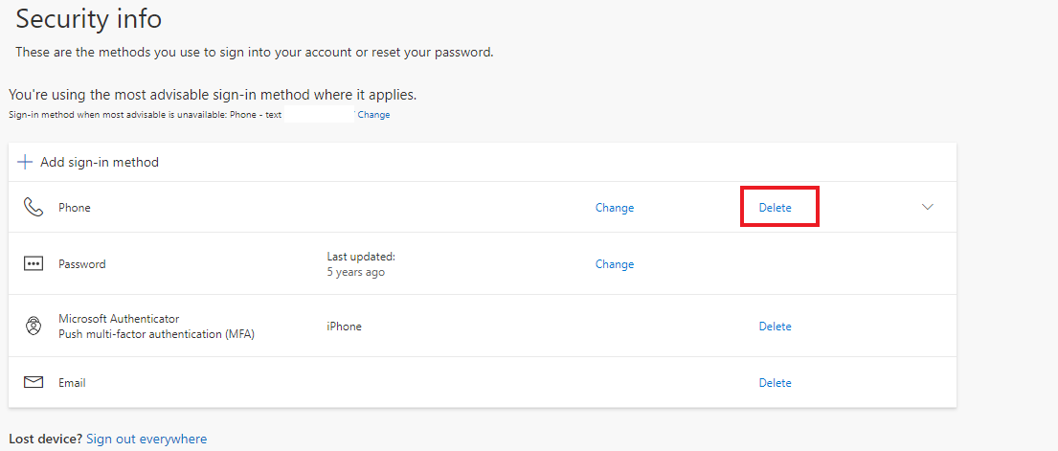
Task: Delete the Email sign-in method
Action: tap(775, 383)
